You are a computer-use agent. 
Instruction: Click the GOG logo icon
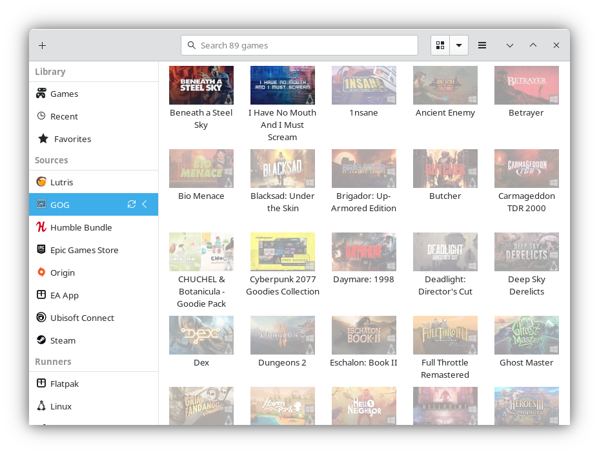point(41,204)
